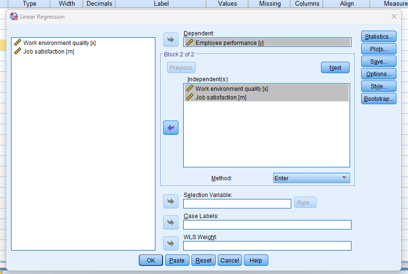
Task: Click ruler icon beside Job satisfaction in source list
Action: (x=17, y=51)
